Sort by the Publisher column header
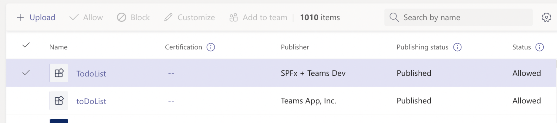The width and height of the screenshot is (557, 123). pyautogui.click(x=295, y=47)
